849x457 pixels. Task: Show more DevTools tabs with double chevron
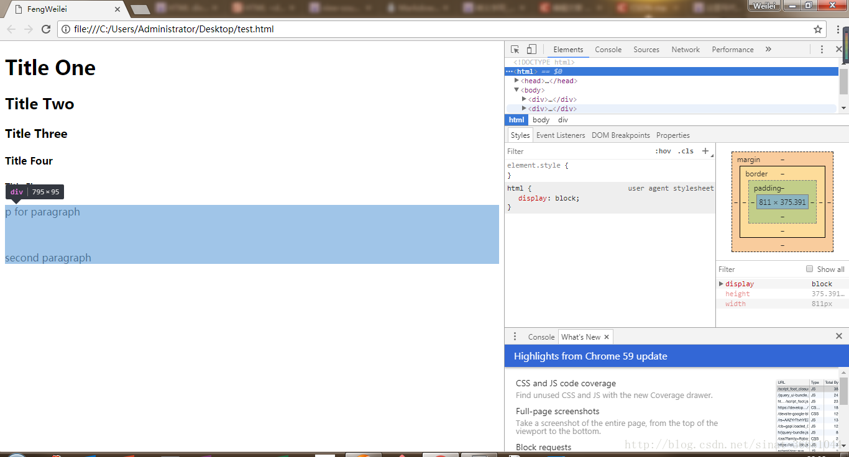click(x=768, y=50)
